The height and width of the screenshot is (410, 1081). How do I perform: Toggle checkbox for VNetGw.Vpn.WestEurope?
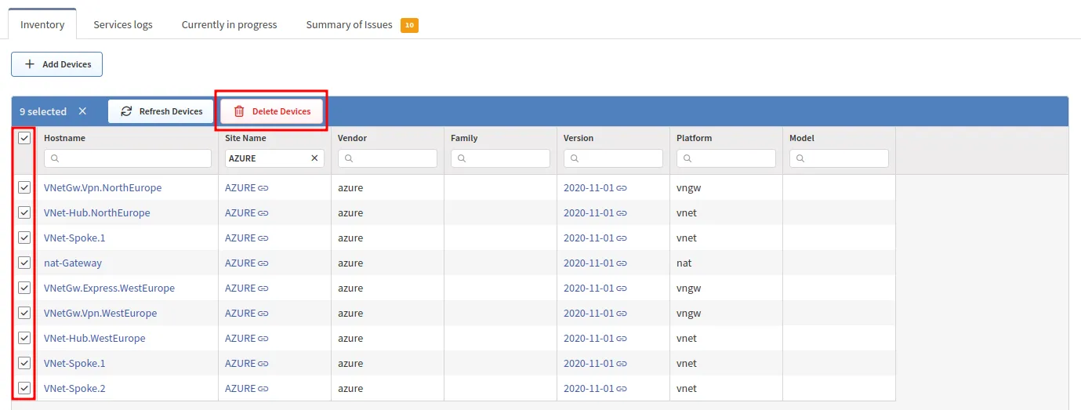click(24, 313)
